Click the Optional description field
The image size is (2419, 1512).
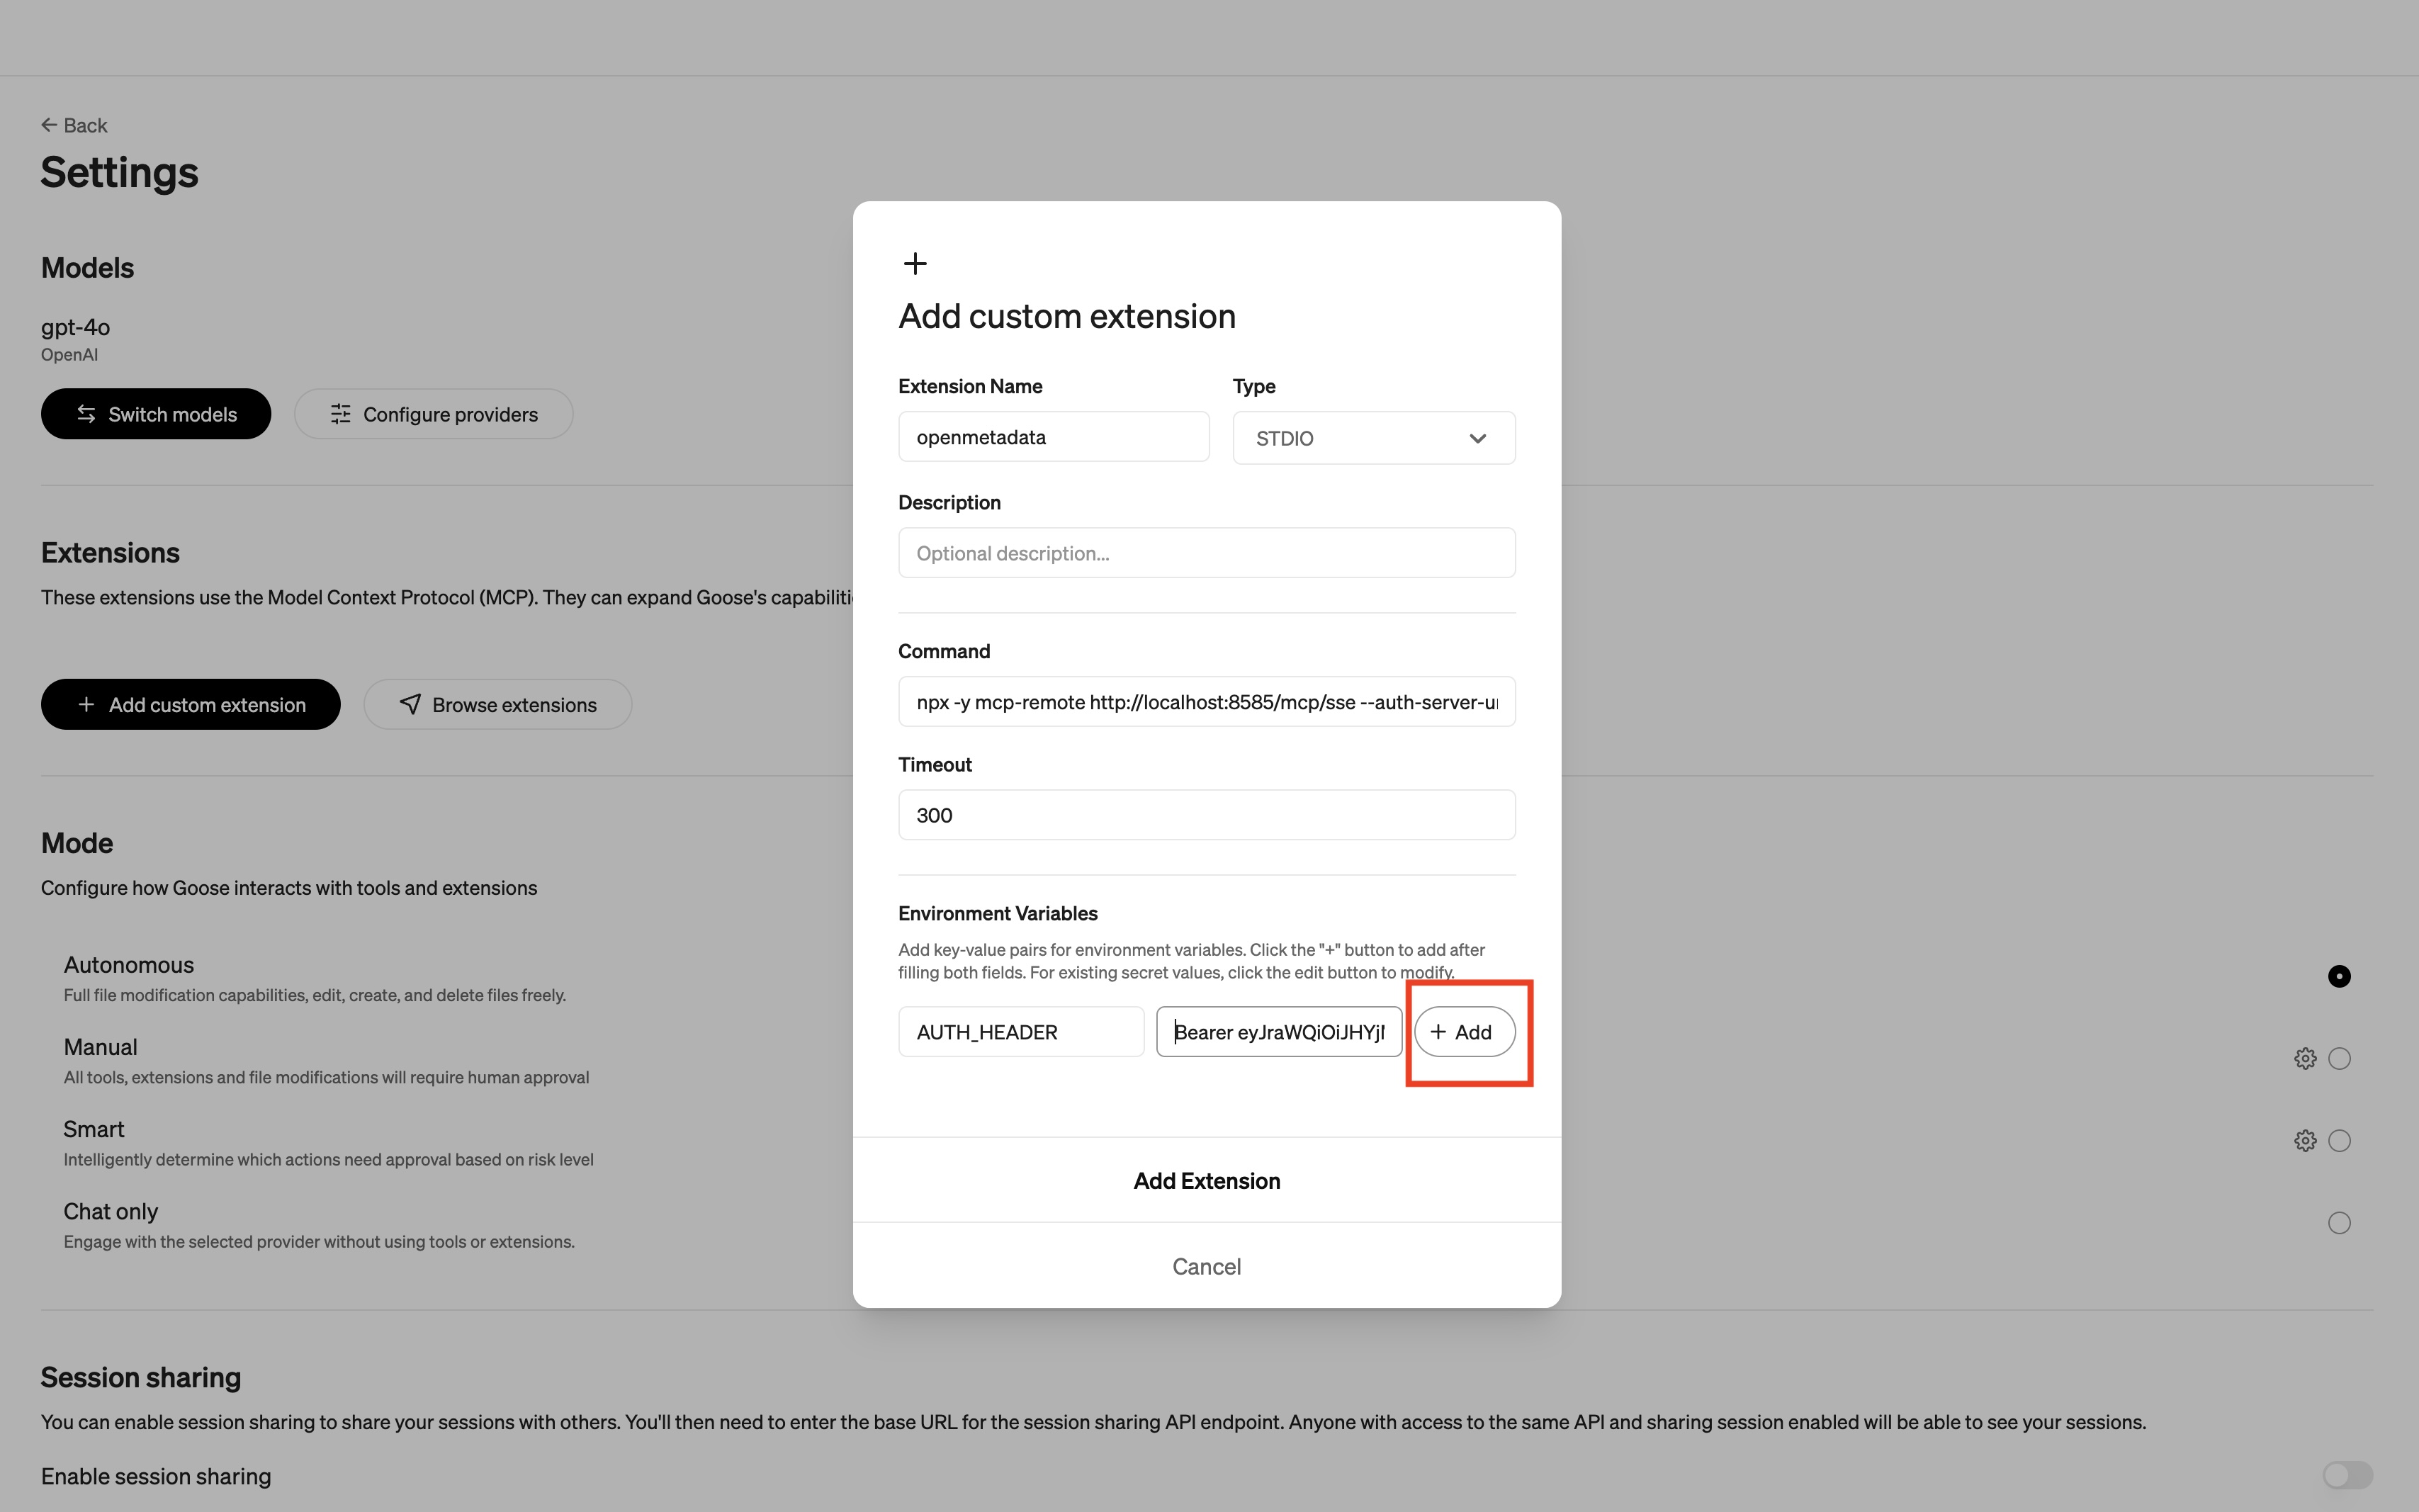pos(1205,552)
